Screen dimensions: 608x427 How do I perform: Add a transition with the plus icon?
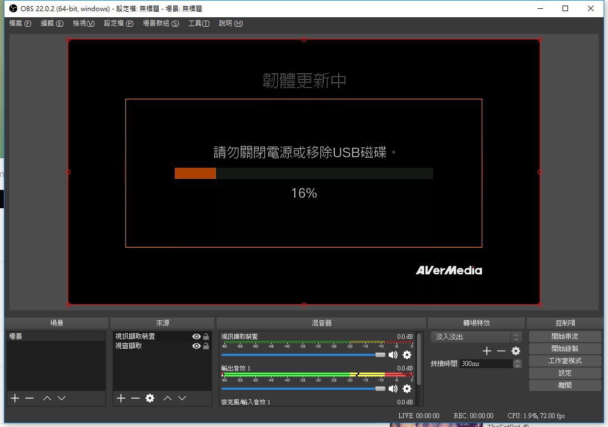pos(487,351)
